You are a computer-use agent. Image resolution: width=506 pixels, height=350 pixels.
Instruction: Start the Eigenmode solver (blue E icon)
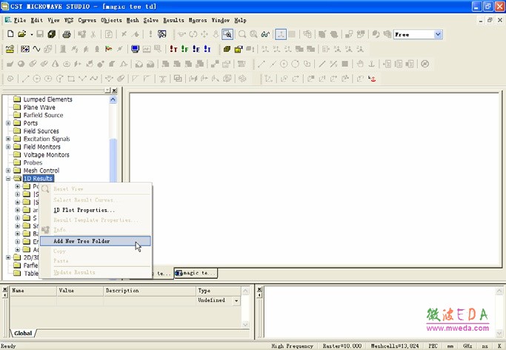pyautogui.click(x=196, y=49)
